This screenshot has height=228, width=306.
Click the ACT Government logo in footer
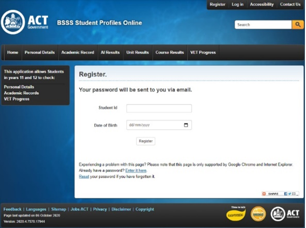285,214
